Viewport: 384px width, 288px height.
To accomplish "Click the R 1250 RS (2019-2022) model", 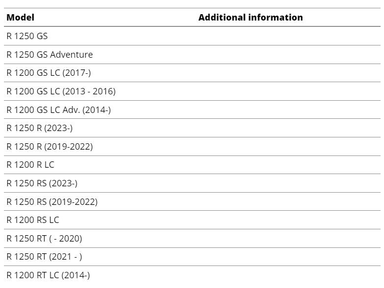I will (52, 201).
